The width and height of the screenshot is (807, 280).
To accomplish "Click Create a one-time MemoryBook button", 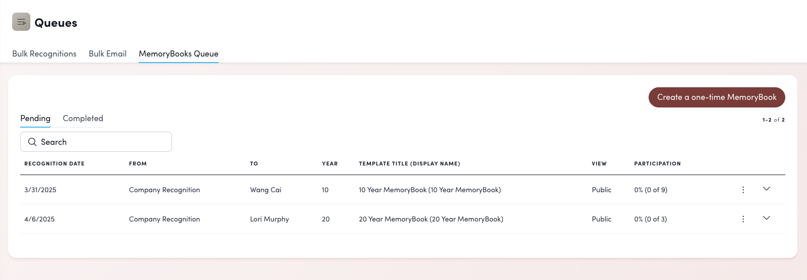I will pos(716,97).
